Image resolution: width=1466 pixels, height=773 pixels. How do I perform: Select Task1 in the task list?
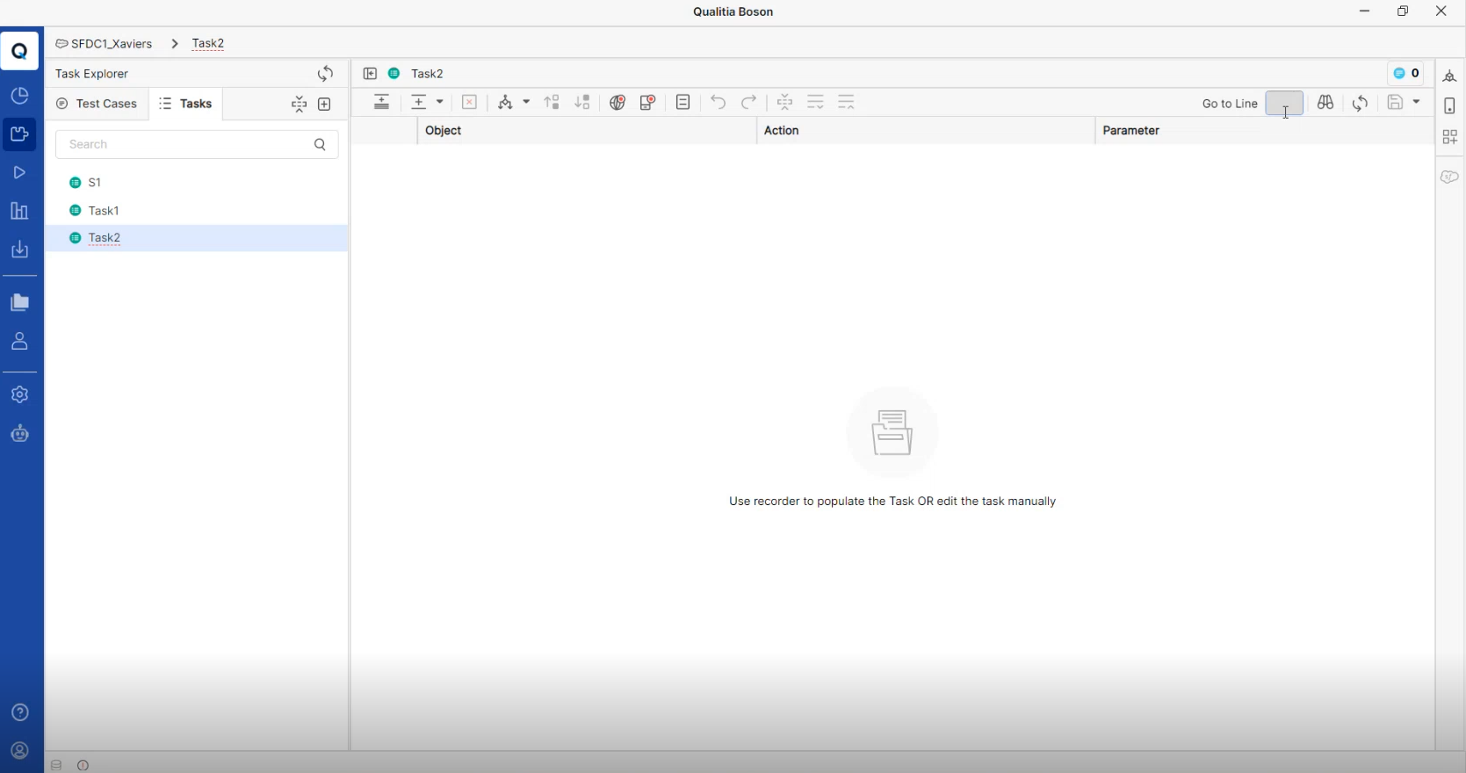pos(104,211)
